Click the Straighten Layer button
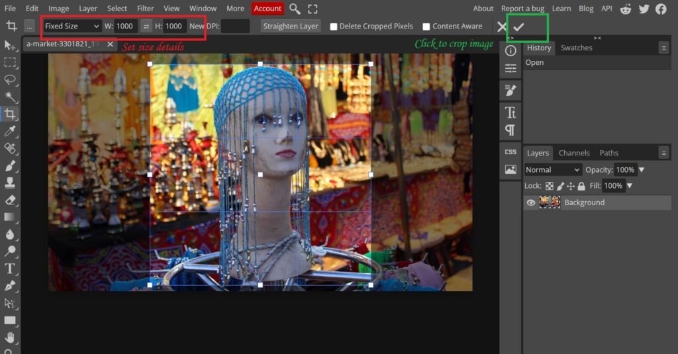The image size is (678, 354). pos(291,26)
